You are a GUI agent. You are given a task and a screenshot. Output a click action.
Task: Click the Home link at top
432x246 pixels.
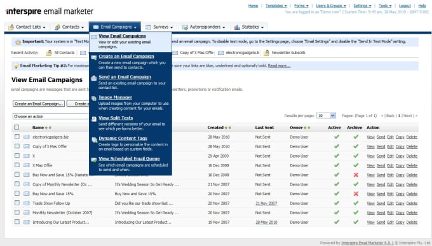click(x=253, y=6)
